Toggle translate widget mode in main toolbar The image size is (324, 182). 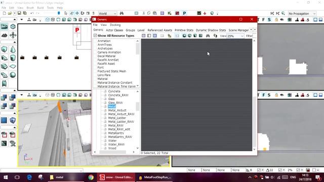(77, 13)
